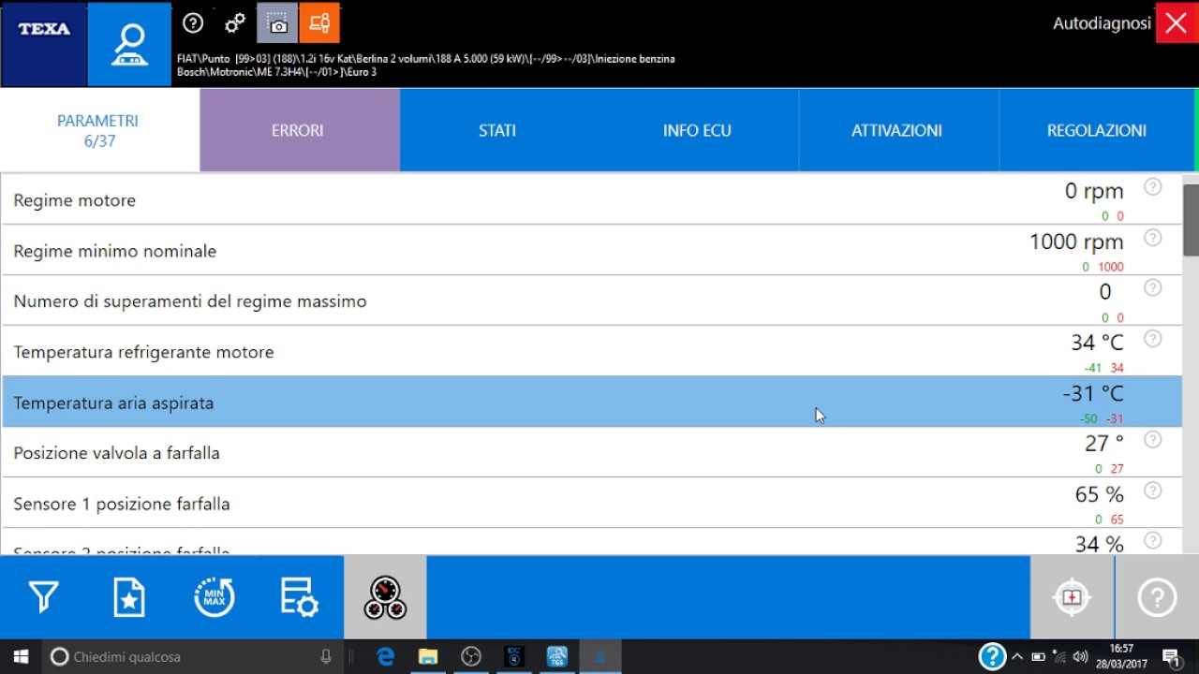Open the parameter list settings icon

[300, 597]
